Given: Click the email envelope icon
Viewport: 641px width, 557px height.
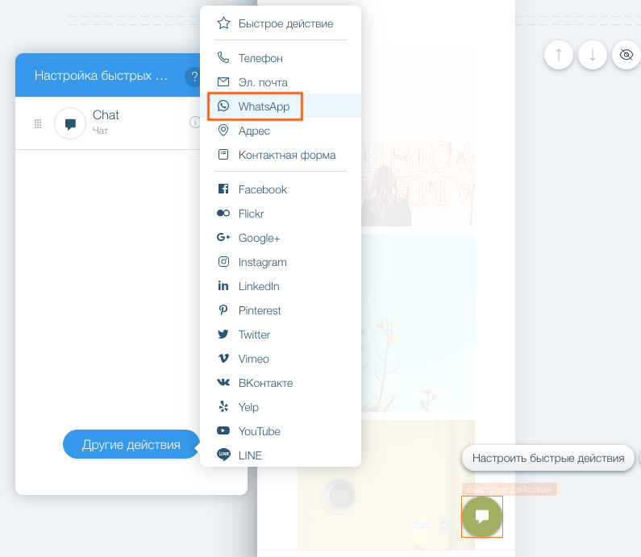Looking at the screenshot, I should (223, 82).
